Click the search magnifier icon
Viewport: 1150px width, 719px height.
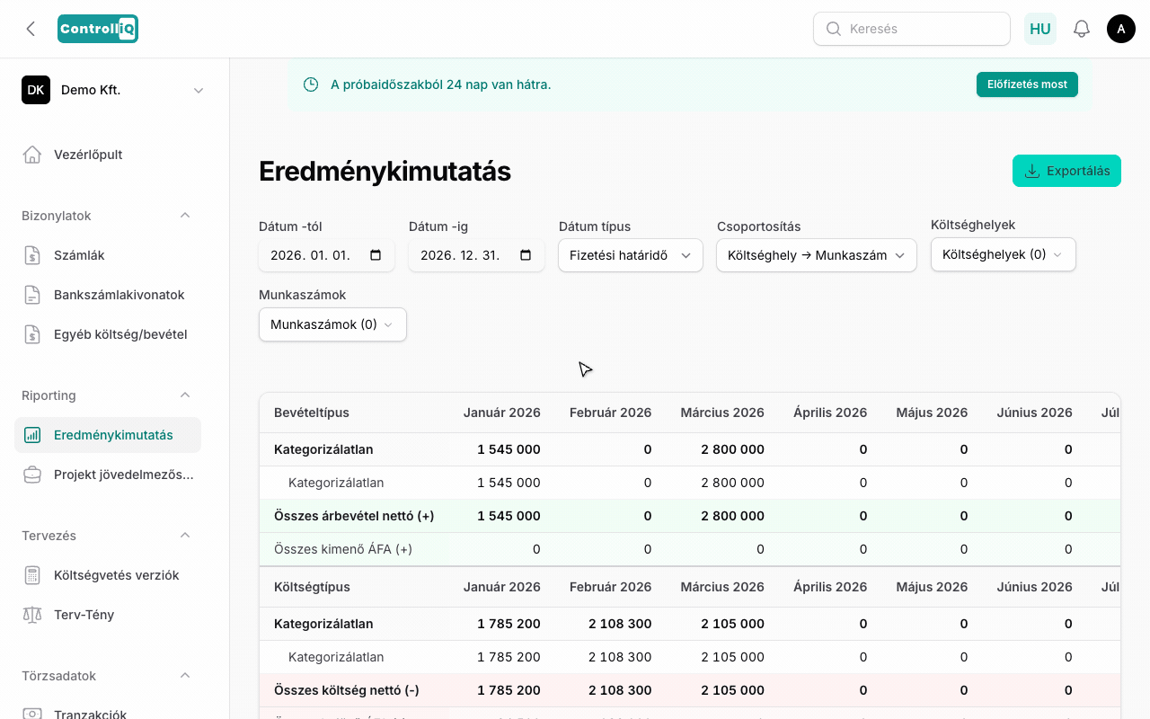pos(833,29)
